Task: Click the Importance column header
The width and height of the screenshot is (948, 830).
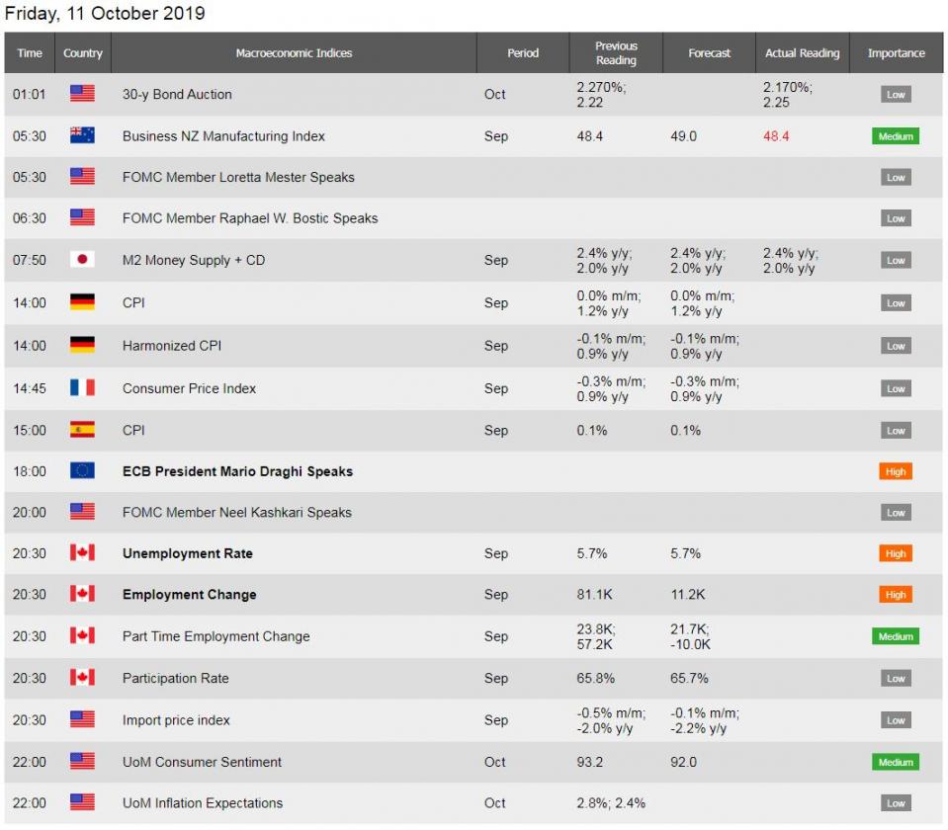Action: tap(896, 53)
